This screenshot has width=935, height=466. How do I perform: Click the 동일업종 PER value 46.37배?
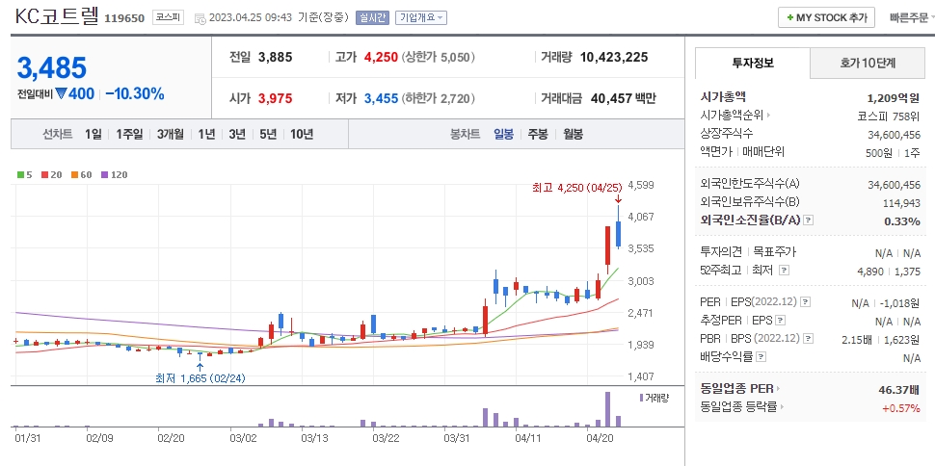click(x=899, y=390)
